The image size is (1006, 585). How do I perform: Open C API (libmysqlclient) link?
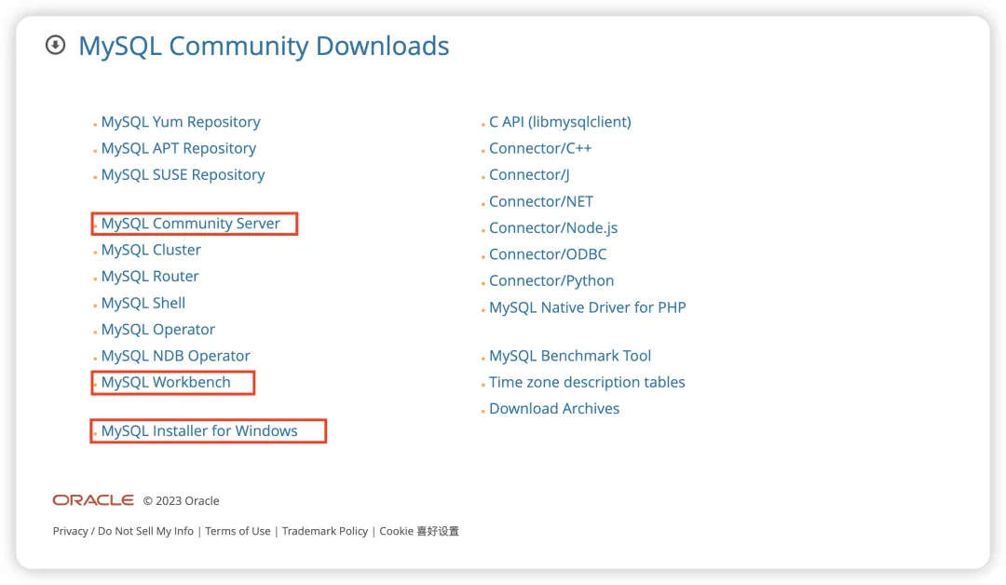(560, 122)
